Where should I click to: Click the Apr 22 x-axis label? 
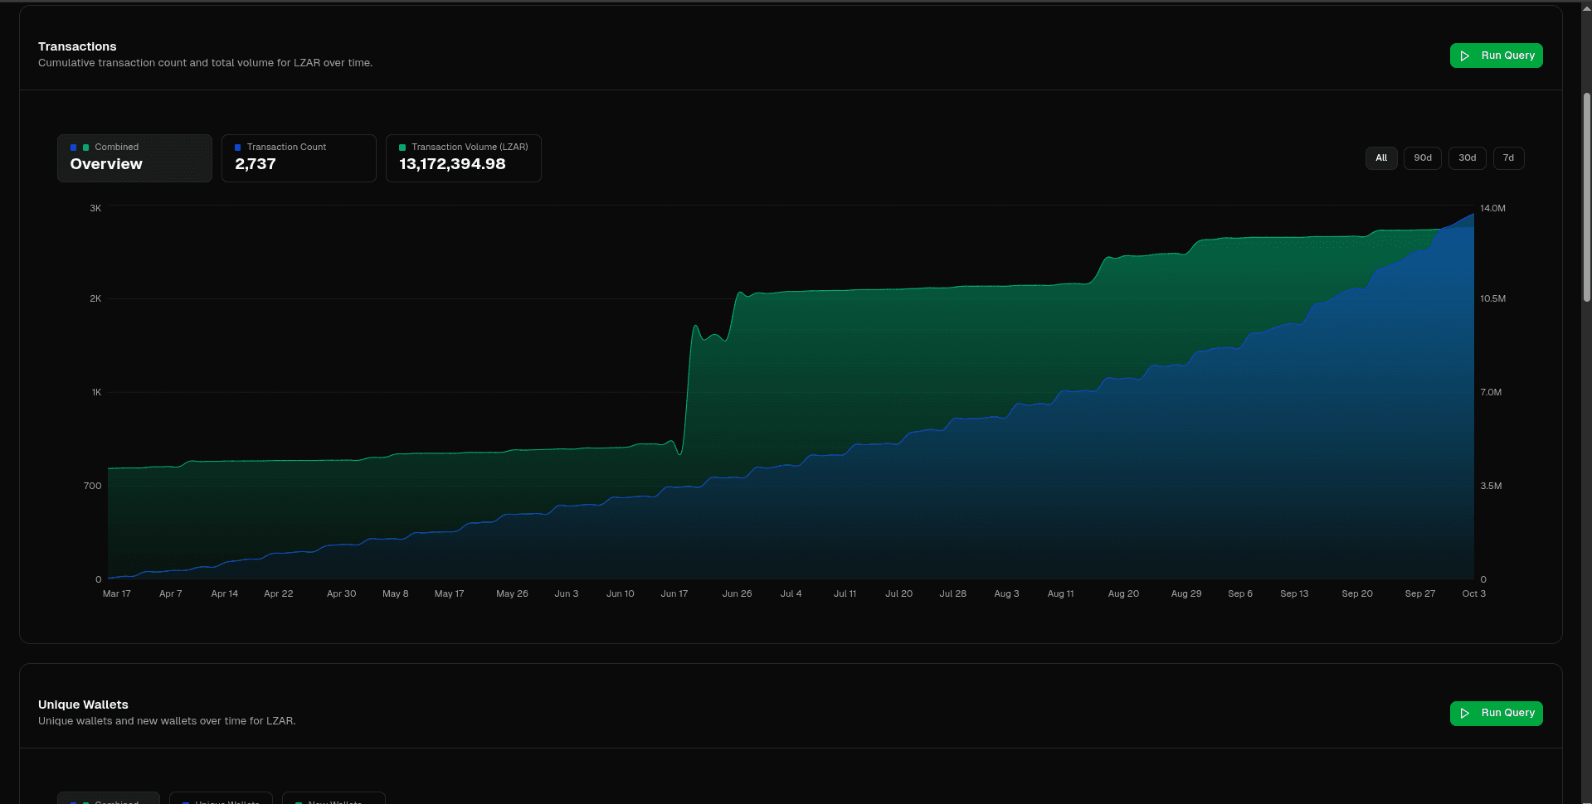pyautogui.click(x=279, y=593)
